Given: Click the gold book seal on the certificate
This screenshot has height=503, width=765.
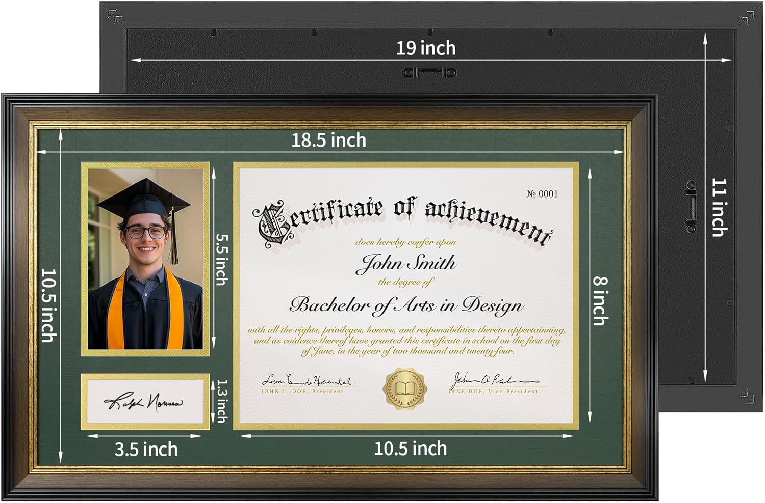Looking at the screenshot, I should (405, 389).
